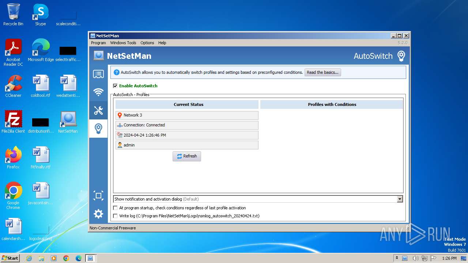Open the WiFi management sidebar icon
Screen dimensions: 468x263
click(x=98, y=92)
